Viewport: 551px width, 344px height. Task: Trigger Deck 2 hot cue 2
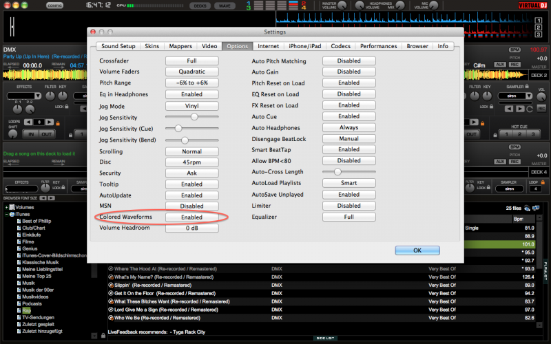coord(519,134)
